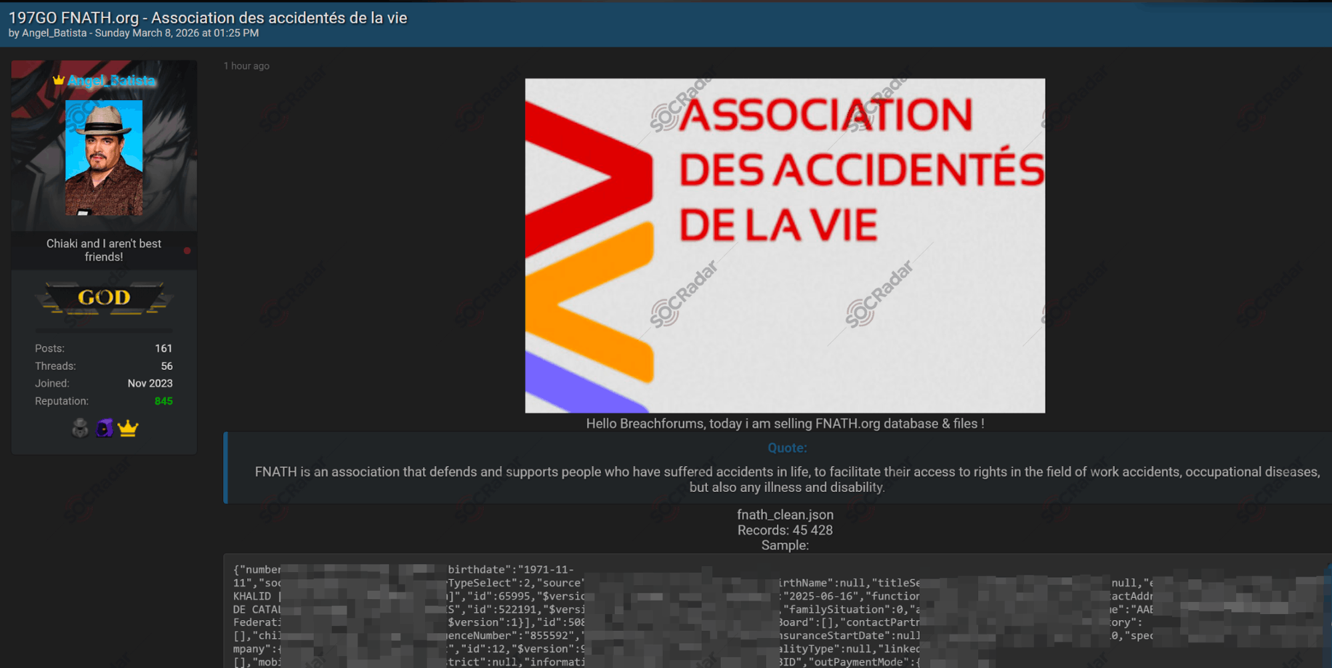The height and width of the screenshot is (668, 1332).
Task: Click the 'Hello Breachforums' selling message line
Action: (x=785, y=423)
